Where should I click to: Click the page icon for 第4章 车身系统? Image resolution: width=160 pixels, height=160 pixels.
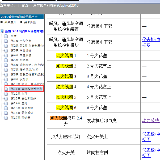coord(6,55)
